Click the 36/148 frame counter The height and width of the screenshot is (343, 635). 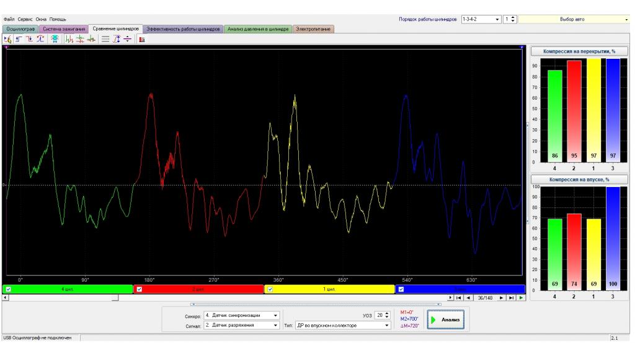[x=485, y=298]
